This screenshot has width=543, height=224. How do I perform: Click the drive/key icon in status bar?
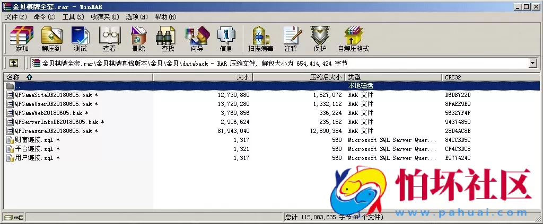click(x=13, y=218)
